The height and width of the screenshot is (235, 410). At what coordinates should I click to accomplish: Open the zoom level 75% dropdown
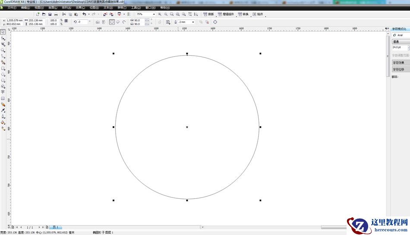[154, 14]
